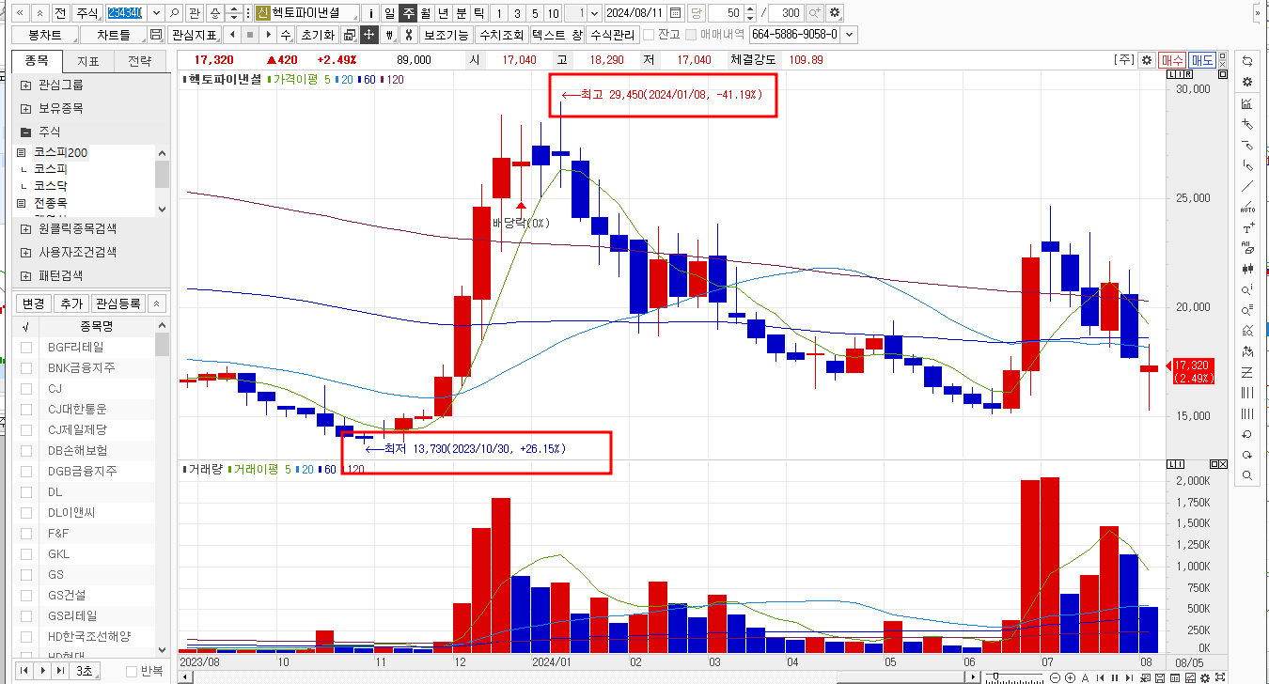Open right toolbar settings gear icon
Image resolution: width=1269 pixels, height=684 pixels.
pyautogui.click(x=1247, y=82)
